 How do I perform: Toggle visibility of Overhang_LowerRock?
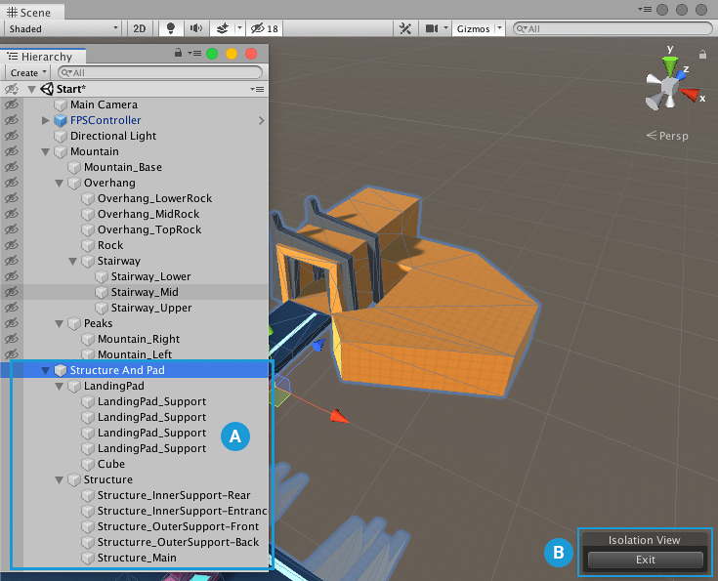[12, 198]
